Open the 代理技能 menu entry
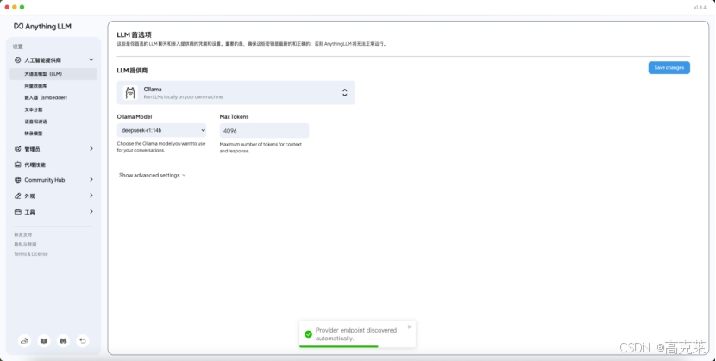 [x=35, y=165]
